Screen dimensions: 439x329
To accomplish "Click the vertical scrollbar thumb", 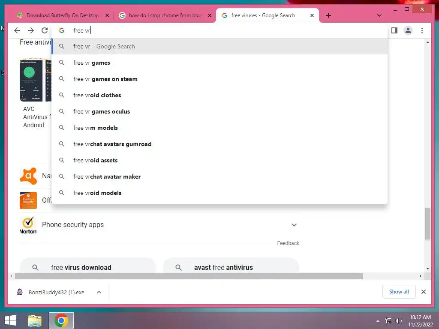I will click(x=427, y=224).
